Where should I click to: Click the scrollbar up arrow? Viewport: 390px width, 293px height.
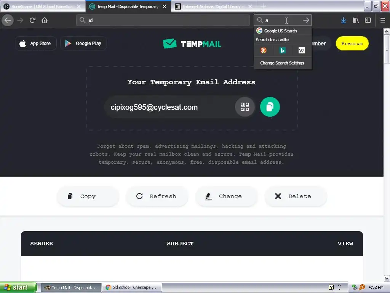click(x=387, y=31)
